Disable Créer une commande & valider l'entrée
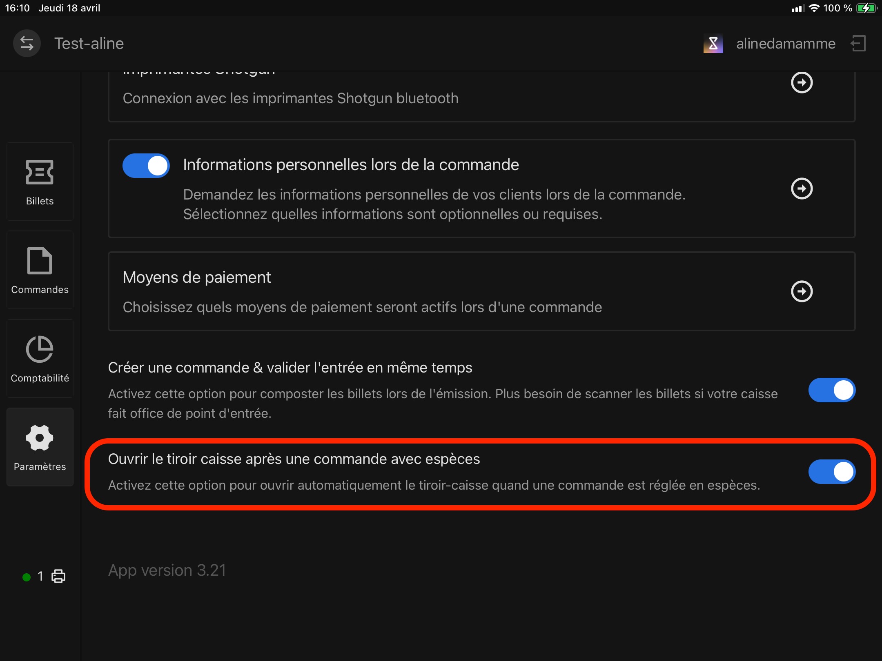The height and width of the screenshot is (661, 882). (832, 390)
